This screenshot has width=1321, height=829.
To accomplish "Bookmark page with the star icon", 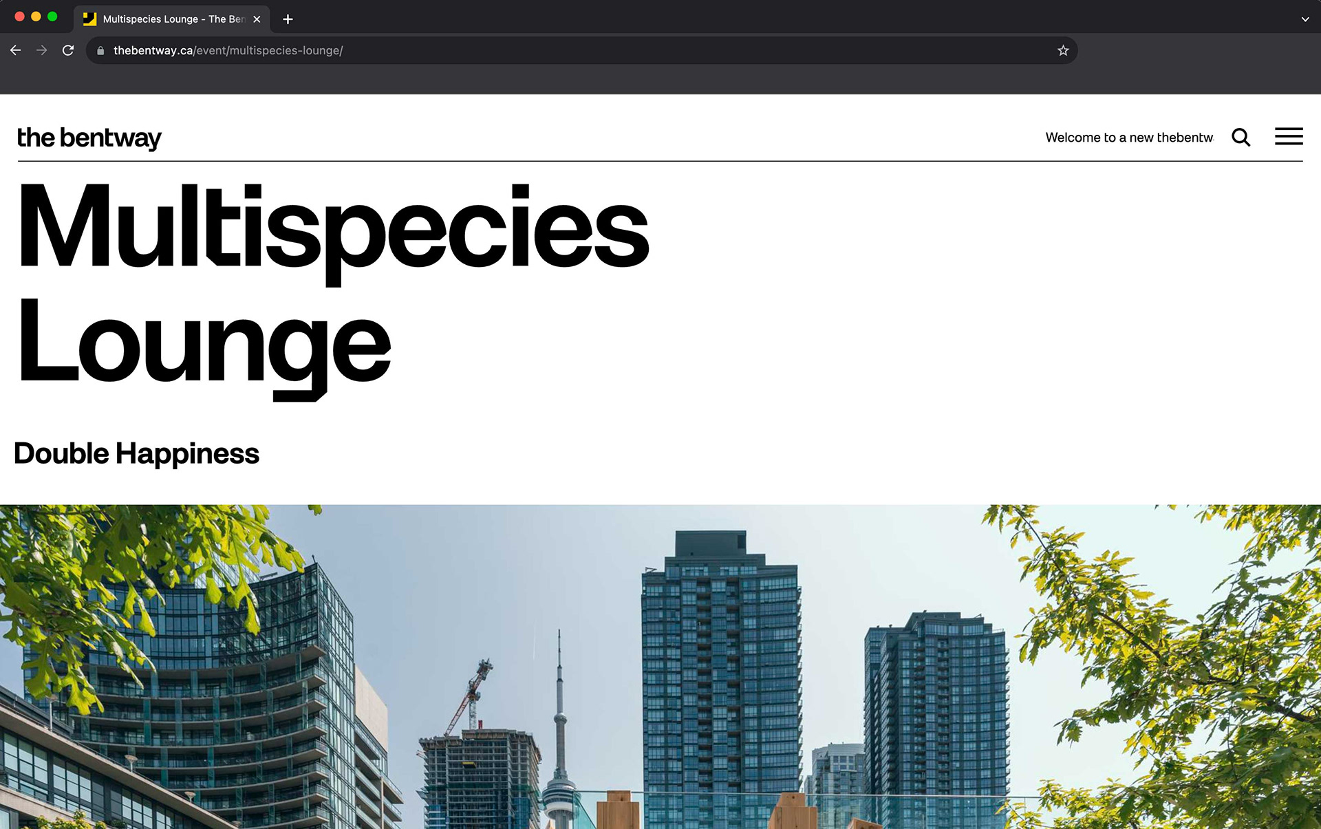I will (x=1063, y=50).
